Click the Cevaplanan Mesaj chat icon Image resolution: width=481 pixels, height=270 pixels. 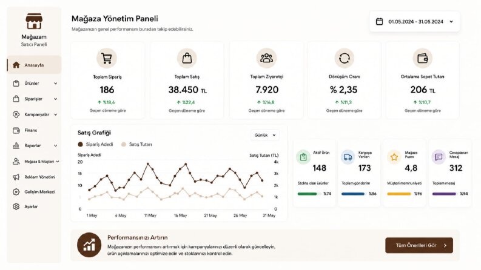(x=439, y=157)
